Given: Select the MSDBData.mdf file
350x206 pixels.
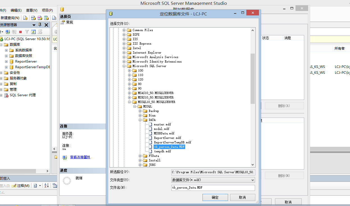Looking at the screenshot, I should [164, 133].
